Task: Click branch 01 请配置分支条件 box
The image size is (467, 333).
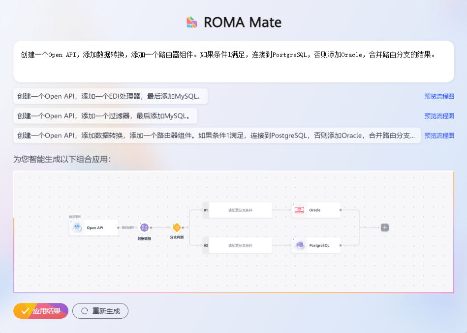Action: point(240,210)
